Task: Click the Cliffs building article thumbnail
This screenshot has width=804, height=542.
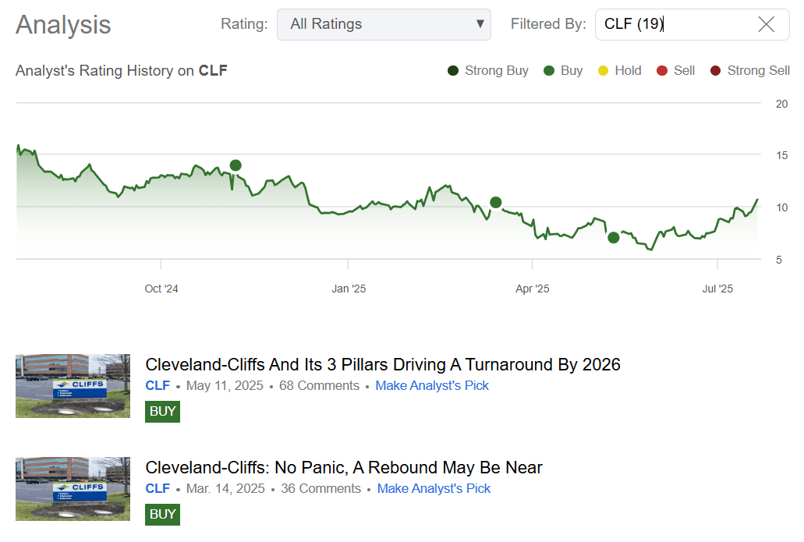Action: pos(73,386)
